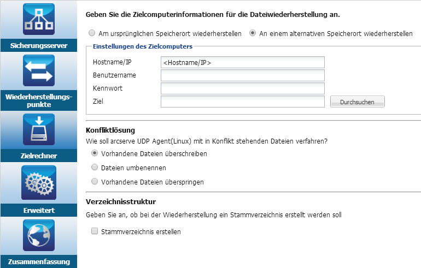Switch to the Sicherungsserver step label
Image resolution: width=421 pixels, height=268 pixels.
(39, 45)
